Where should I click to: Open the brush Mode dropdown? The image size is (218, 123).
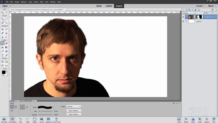click(x=74, y=106)
